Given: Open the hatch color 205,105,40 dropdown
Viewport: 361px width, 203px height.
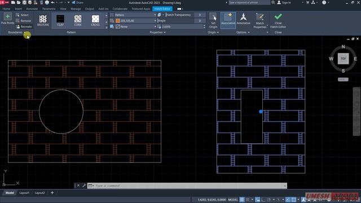Looking at the screenshot, I should [x=135, y=21].
